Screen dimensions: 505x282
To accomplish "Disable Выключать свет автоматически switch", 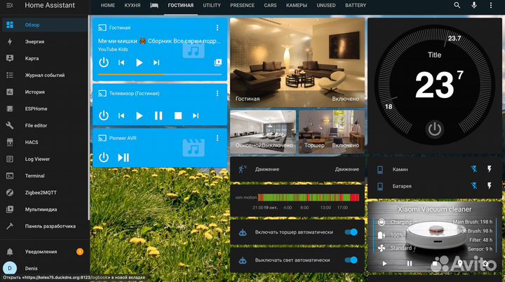I will pos(351,260).
